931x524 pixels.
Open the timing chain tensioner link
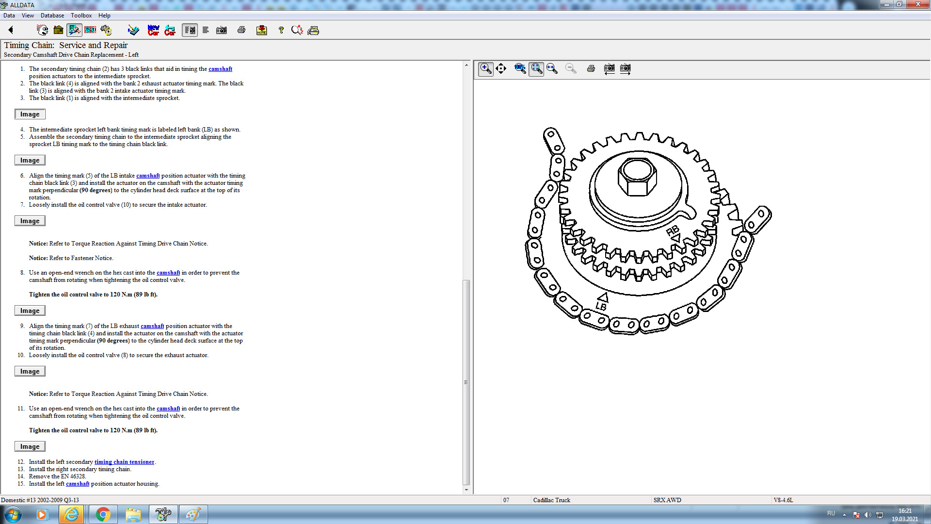(x=124, y=462)
